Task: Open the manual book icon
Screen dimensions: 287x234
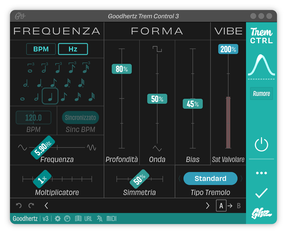Action: [78, 218]
